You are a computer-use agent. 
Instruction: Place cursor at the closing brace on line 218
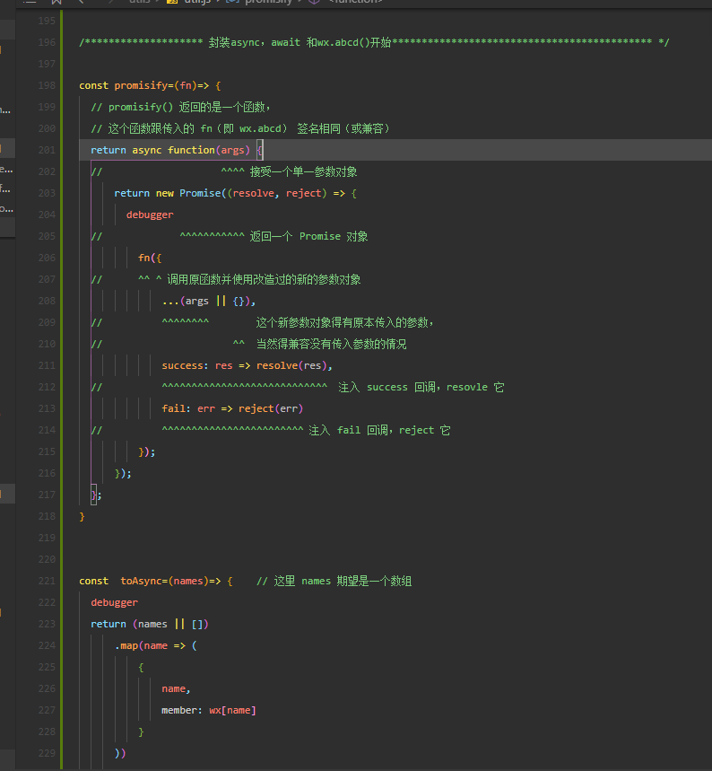tap(82, 516)
